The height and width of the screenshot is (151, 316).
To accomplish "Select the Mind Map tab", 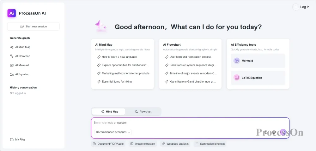I will click(109, 112).
